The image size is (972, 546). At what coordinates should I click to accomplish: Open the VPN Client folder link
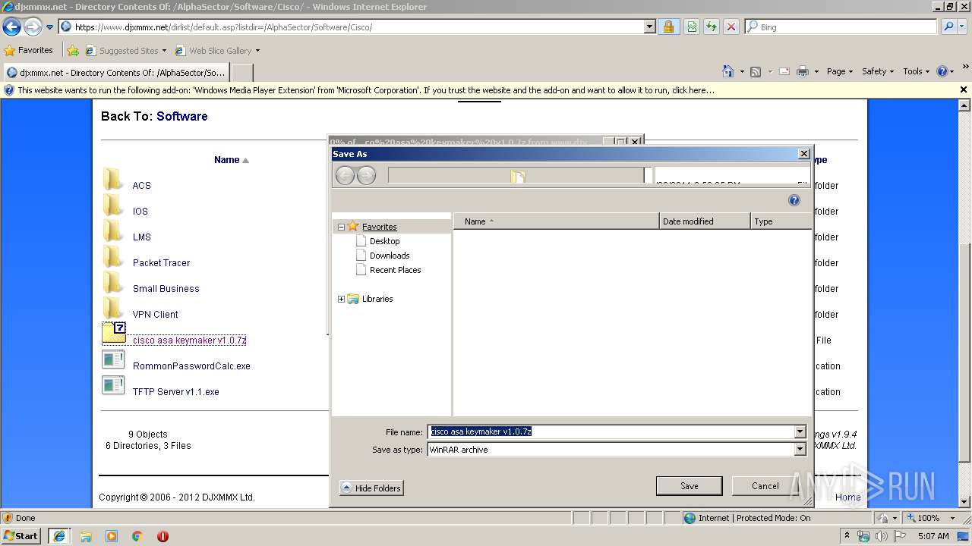(x=156, y=315)
